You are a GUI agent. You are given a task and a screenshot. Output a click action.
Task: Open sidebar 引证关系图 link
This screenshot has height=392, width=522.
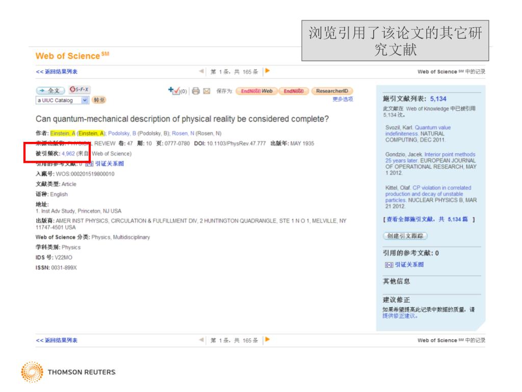tap(409, 265)
